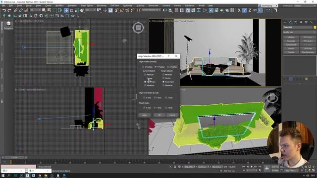
Task: Switch to the Utilities command panel tab
Action: [x=312, y=22]
